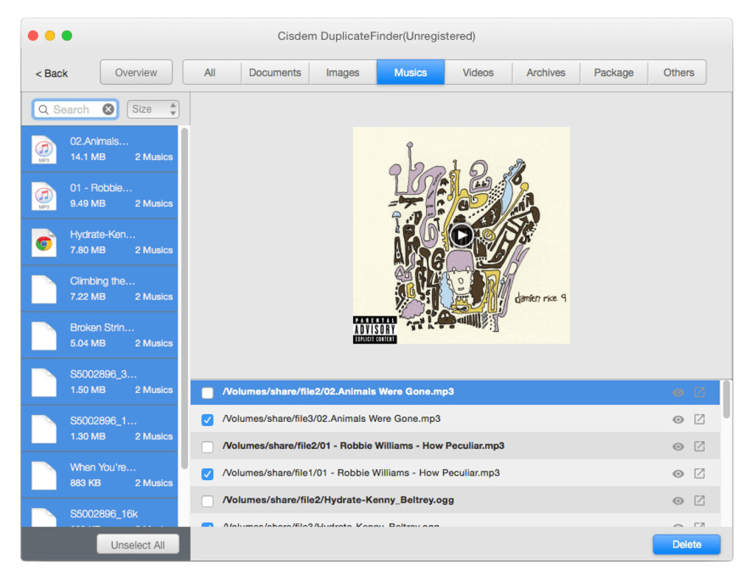This screenshot has width=752, height=581.
Task: Preview file2 Robbie Williams track via eye icon
Action: (678, 447)
